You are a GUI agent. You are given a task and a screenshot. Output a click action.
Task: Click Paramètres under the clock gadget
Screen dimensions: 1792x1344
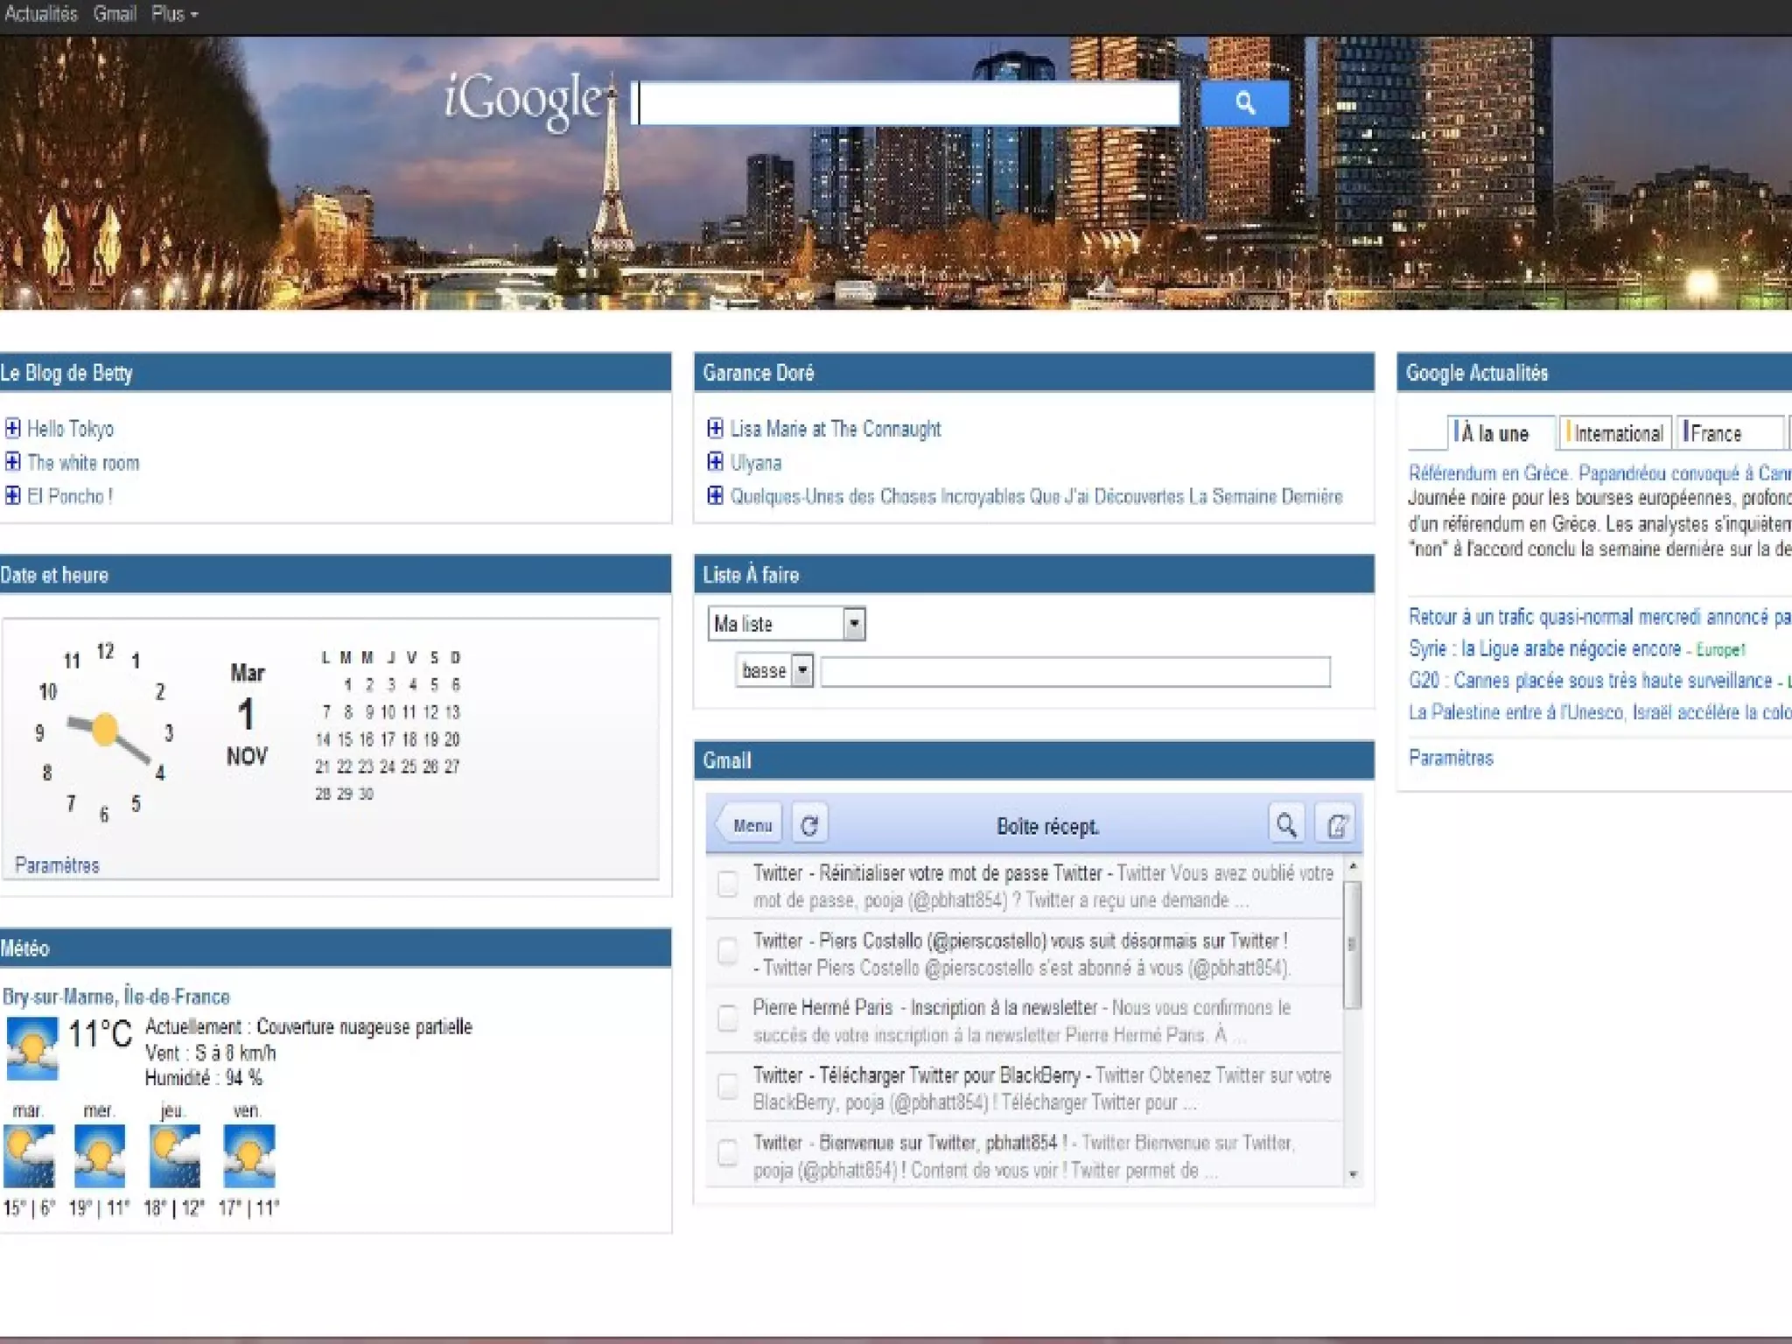57,865
